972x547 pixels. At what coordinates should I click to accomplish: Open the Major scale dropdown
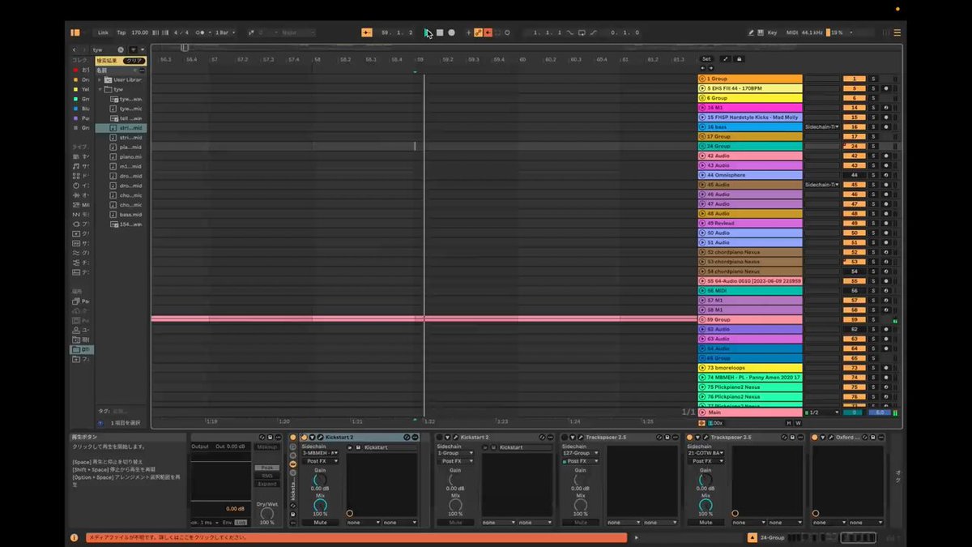coord(300,32)
